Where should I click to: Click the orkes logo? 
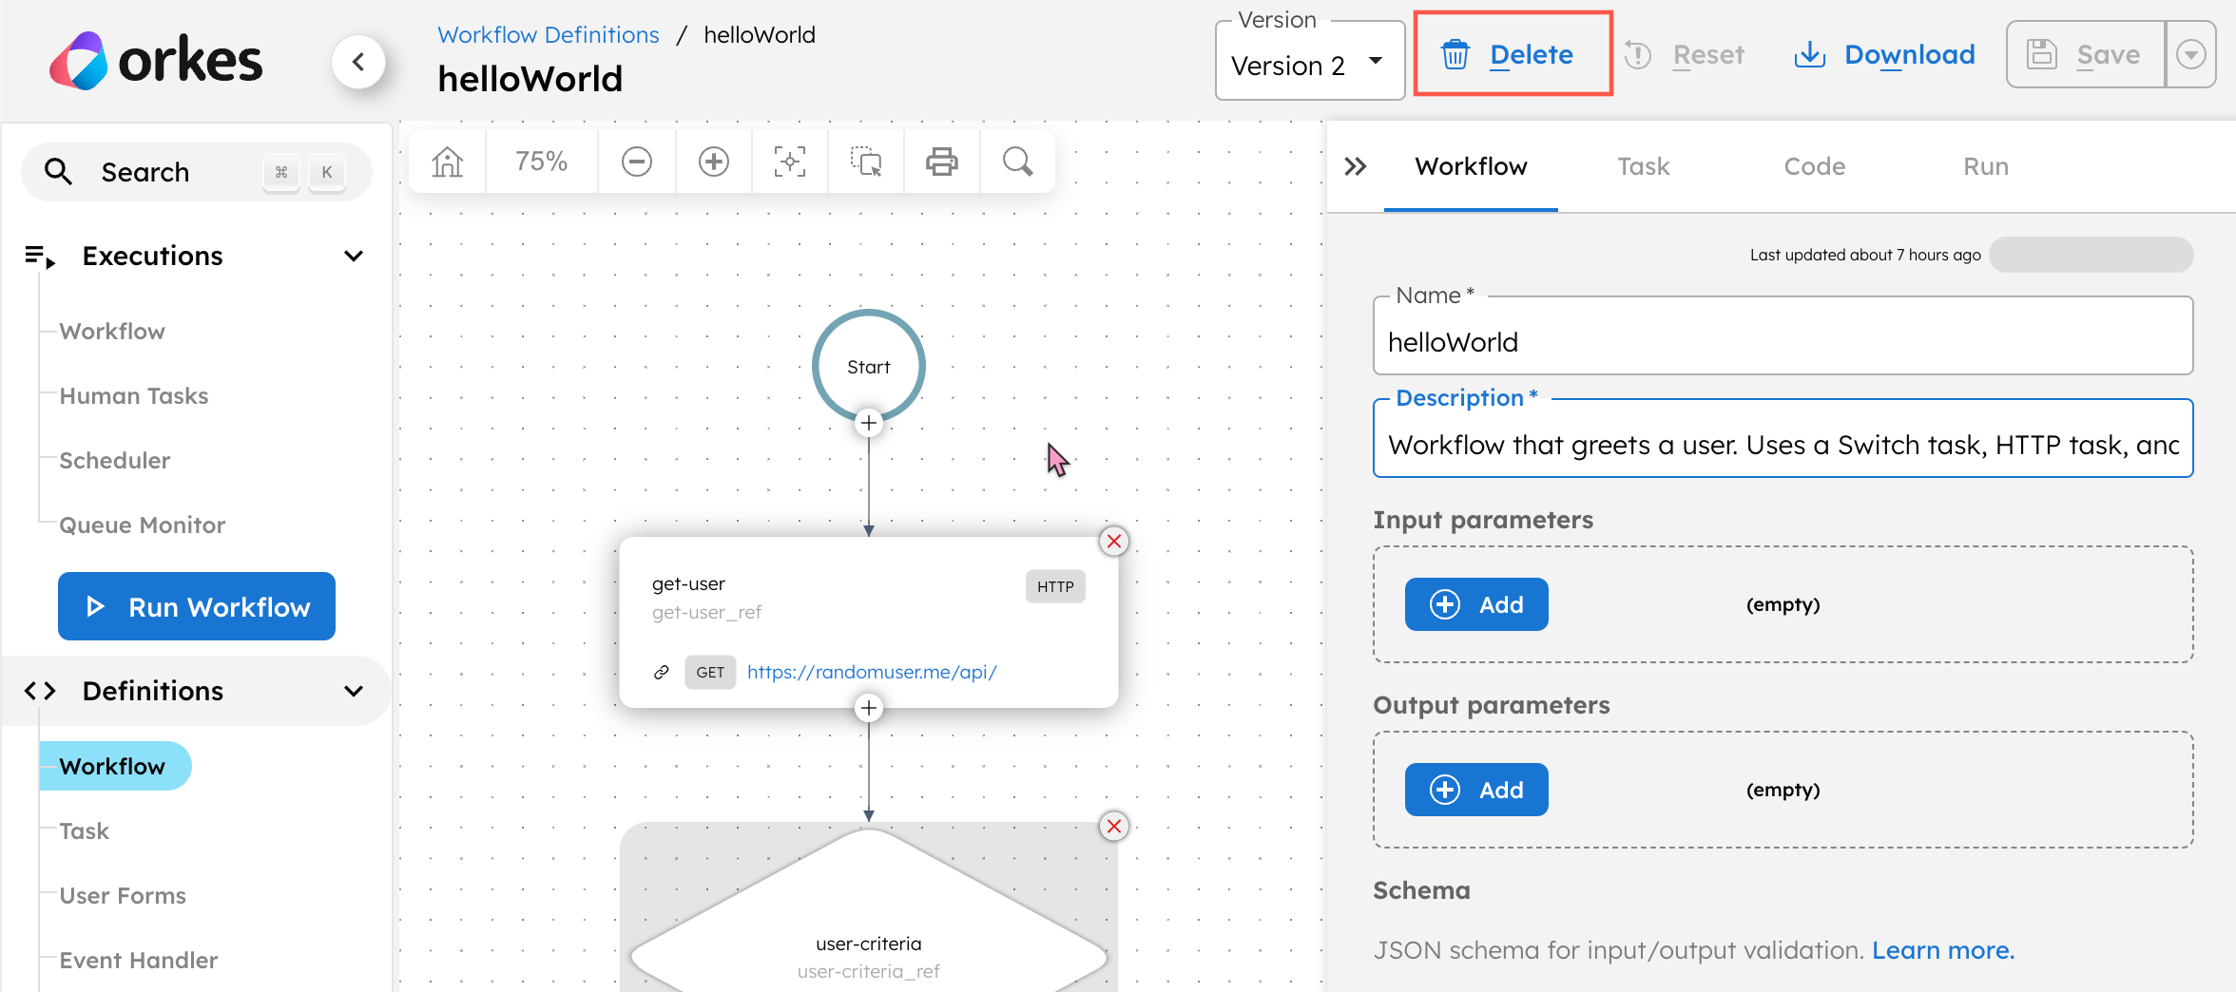point(156,61)
